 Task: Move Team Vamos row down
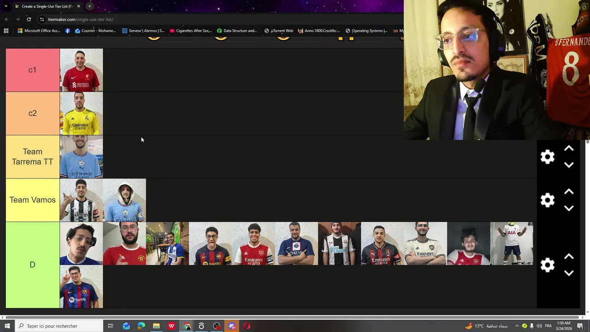[569, 208]
